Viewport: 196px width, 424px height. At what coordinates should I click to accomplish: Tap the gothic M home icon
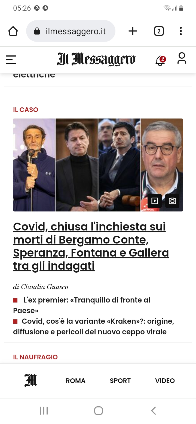pos(31,381)
